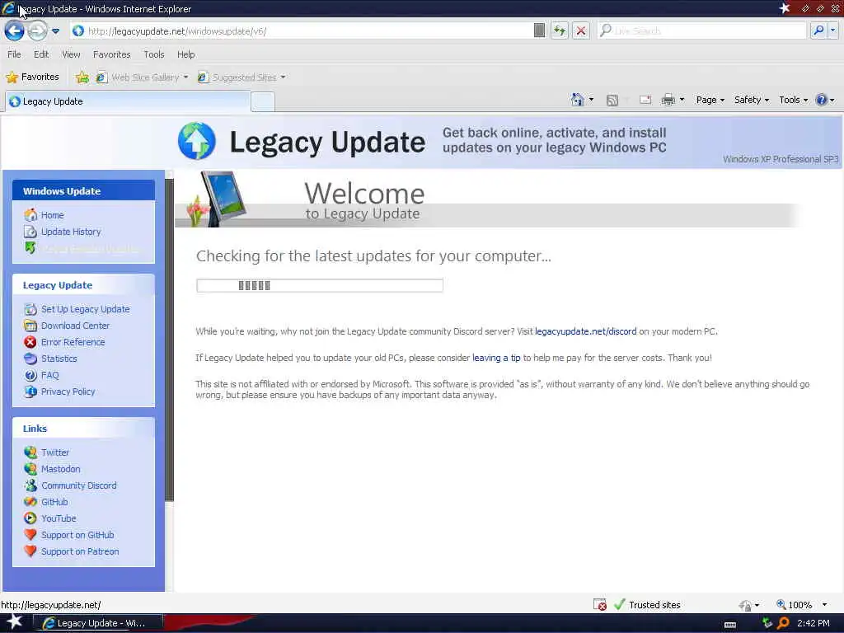
Task: Click the Favorites star button
Action: point(32,77)
